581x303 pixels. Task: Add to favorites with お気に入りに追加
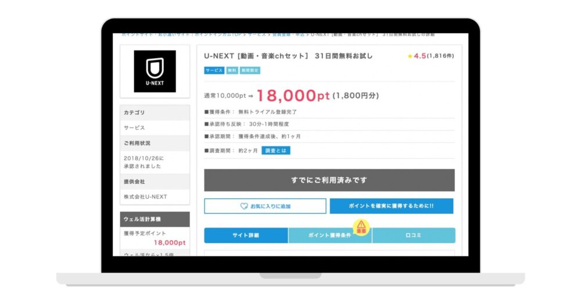[265, 206]
